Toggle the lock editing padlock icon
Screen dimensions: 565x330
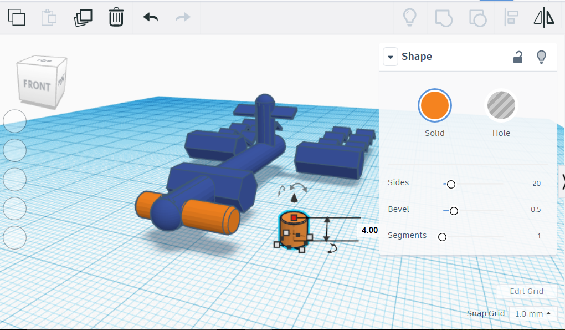click(518, 57)
